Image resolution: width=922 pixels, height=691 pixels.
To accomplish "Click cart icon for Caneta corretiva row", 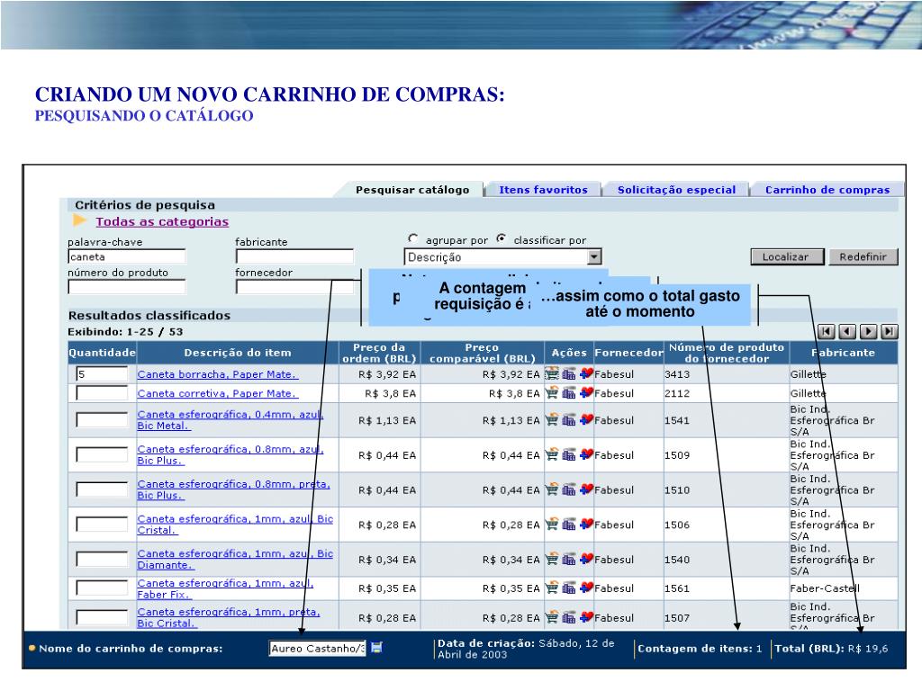I will pyautogui.click(x=552, y=393).
